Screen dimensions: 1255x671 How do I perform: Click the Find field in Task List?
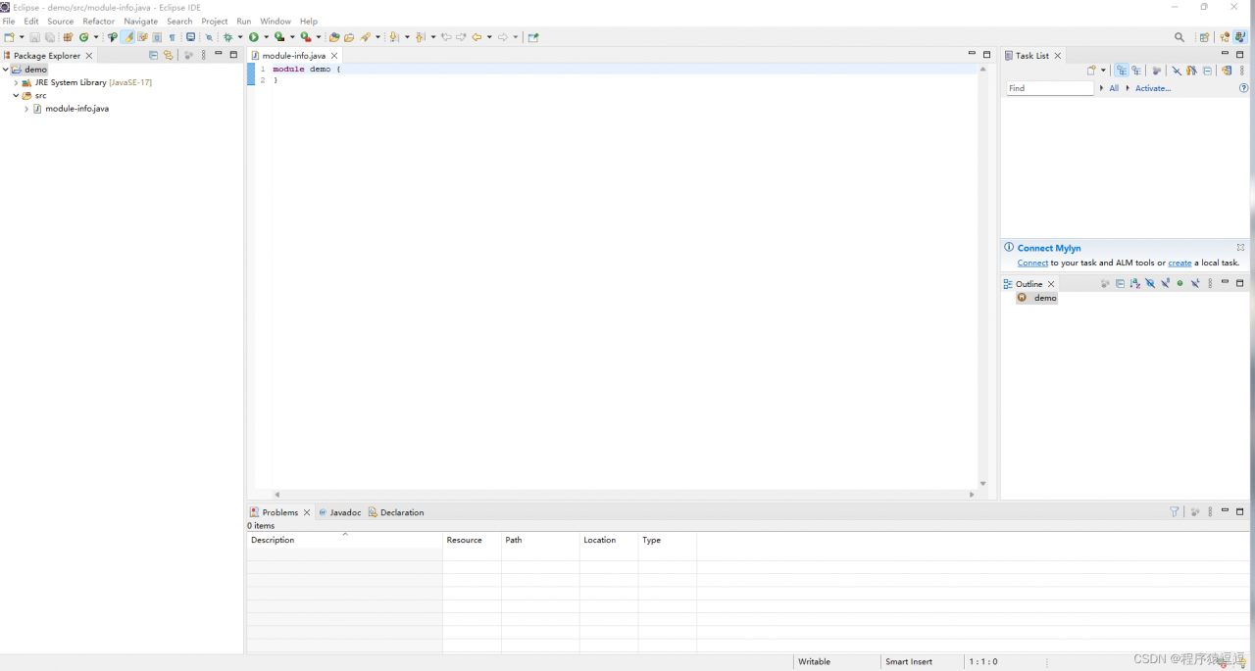click(x=1050, y=88)
